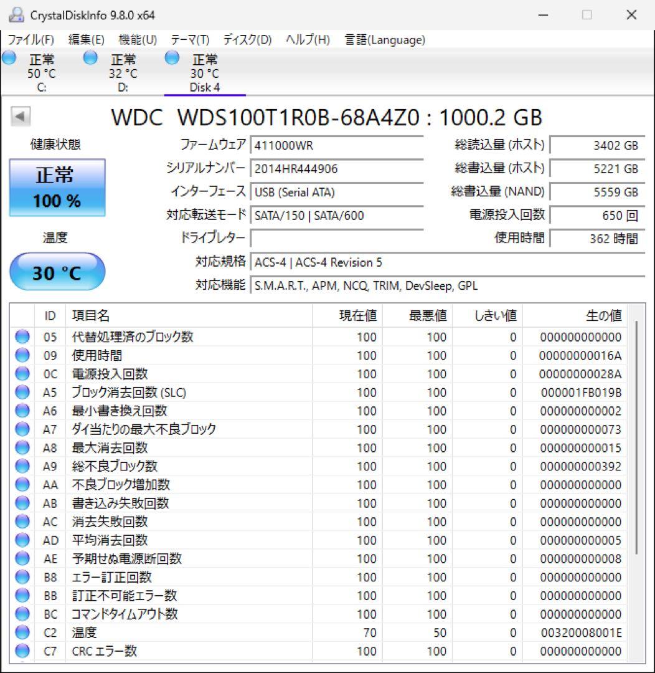Open the ヘルプ(H) menu
Screen dimensions: 655x673
click(308, 40)
